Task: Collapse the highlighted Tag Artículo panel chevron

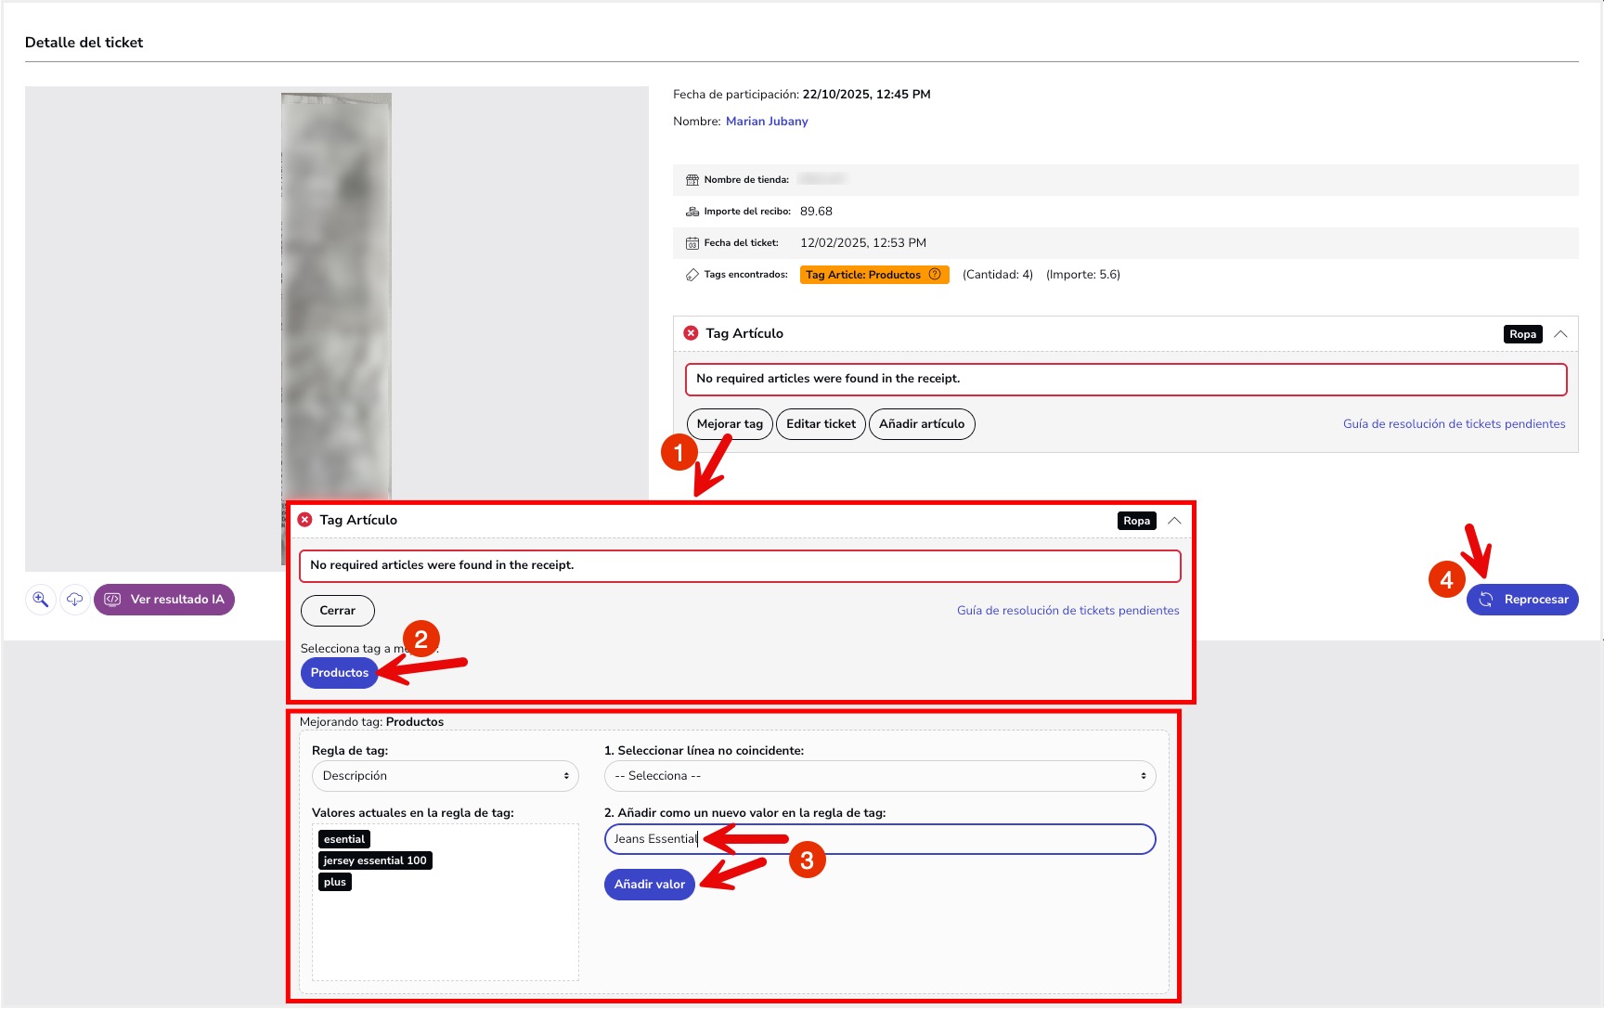Action: point(1174,521)
